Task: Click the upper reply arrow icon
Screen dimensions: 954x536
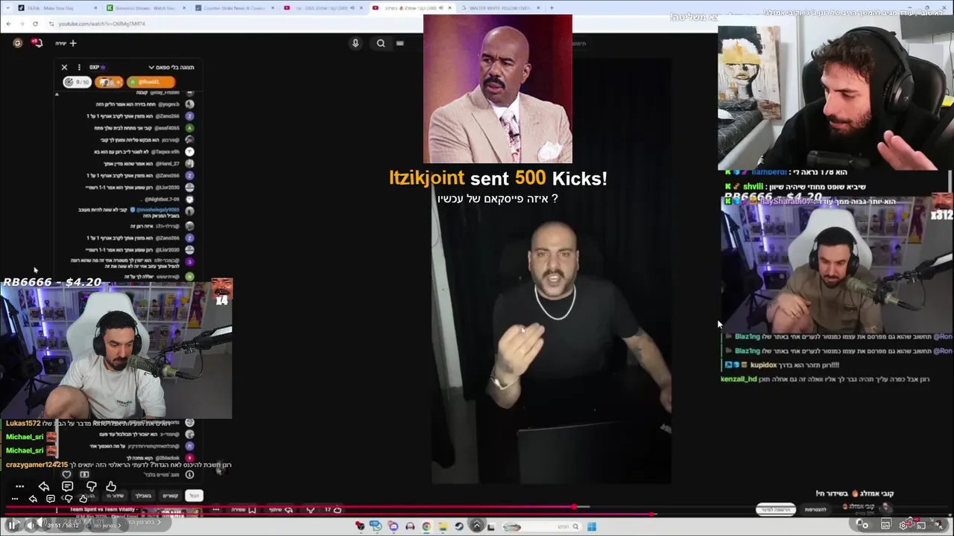Action: [x=44, y=486]
